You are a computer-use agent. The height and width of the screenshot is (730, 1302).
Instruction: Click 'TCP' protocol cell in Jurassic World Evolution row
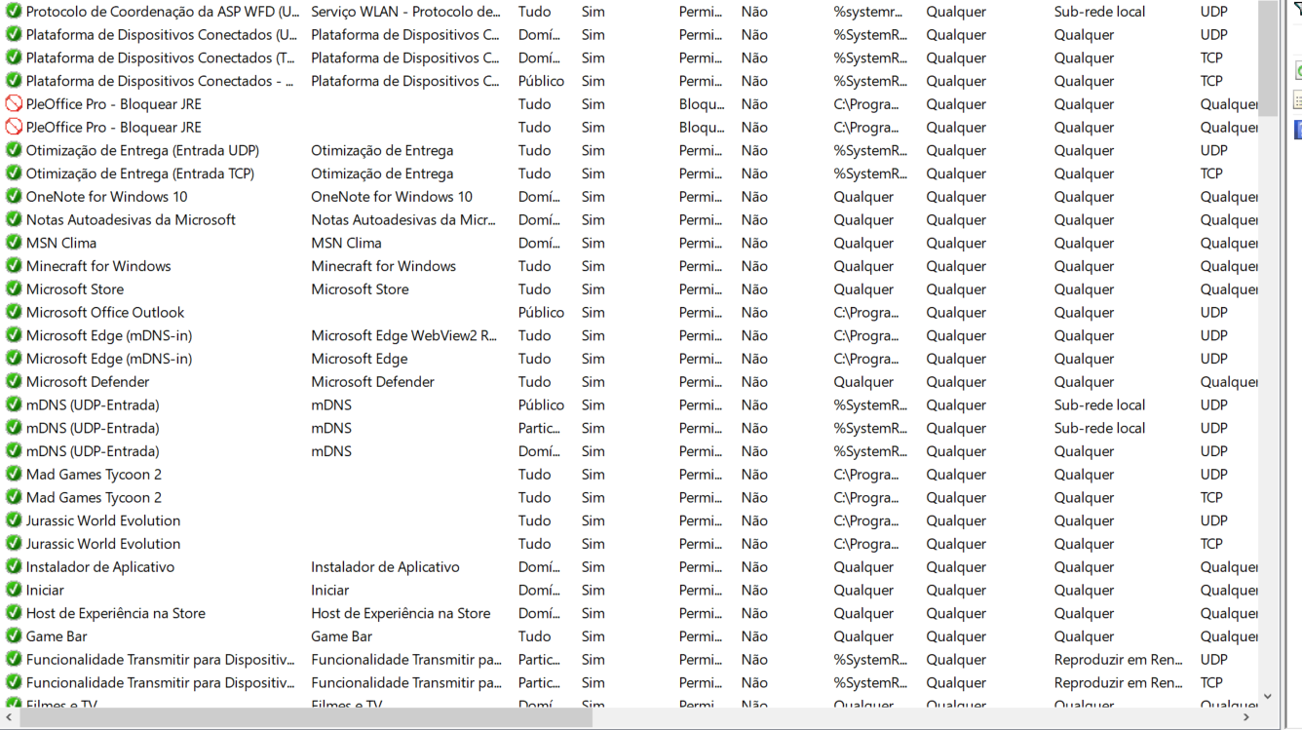pos(1211,544)
